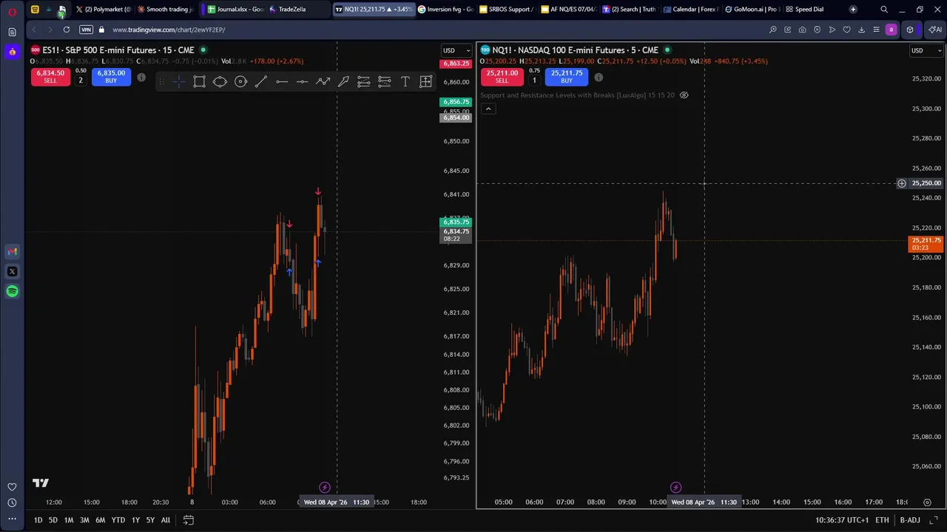This screenshot has width=947, height=532.
Task: Click the address bar search/zoom icon
Action: [773, 30]
